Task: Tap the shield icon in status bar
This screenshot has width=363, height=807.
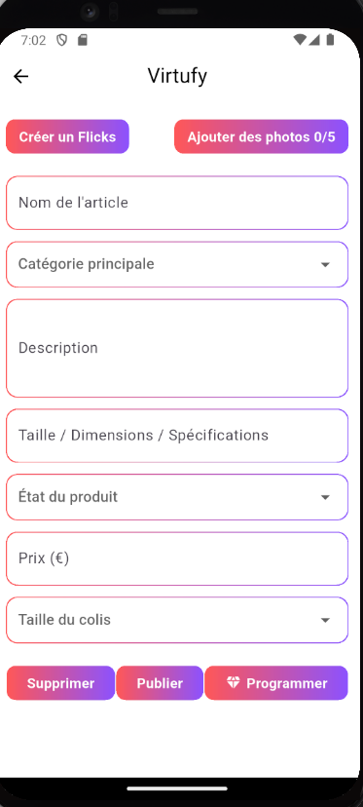Action: 61,40
